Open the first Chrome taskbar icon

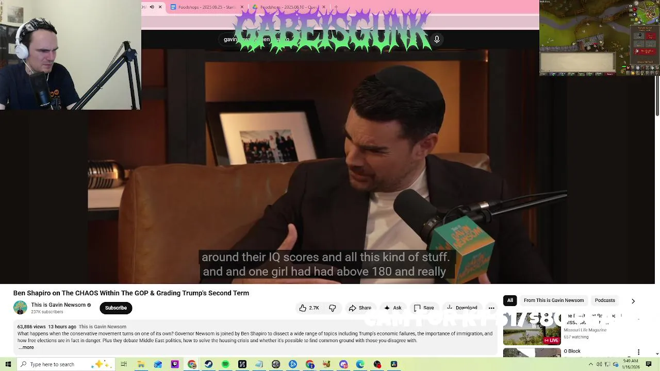click(192, 364)
